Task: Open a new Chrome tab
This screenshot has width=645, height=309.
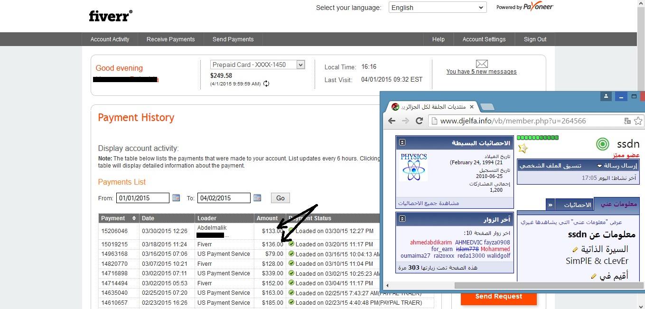Action: point(487,107)
